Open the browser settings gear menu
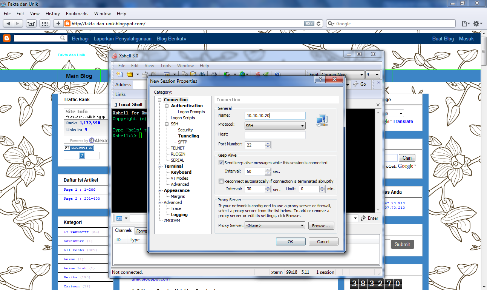 pos(478,23)
